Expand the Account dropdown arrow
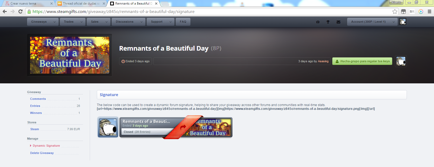The height and width of the screenshot is (167, 434). tap(394, 22)
